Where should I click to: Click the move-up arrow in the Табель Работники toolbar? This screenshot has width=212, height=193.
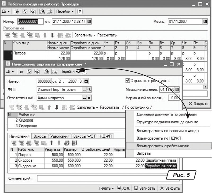pyautogui.click(x=45, y=35)
